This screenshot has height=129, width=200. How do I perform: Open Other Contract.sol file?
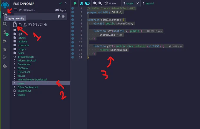pos(28,87)
